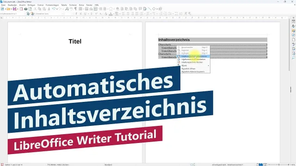Click the Standard page style in status bar
Viewport: 296px width, 166px height.
[x=108, y=165]
